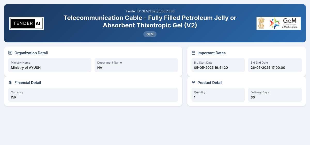The image size is (310, 145).
Task: Click the layers icon beside Product Detail
Action: (x=193, y=82)
